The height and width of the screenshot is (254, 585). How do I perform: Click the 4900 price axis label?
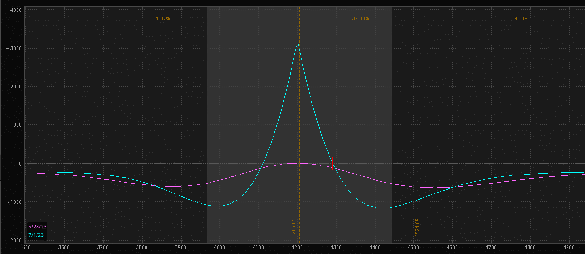click(569, 247)
